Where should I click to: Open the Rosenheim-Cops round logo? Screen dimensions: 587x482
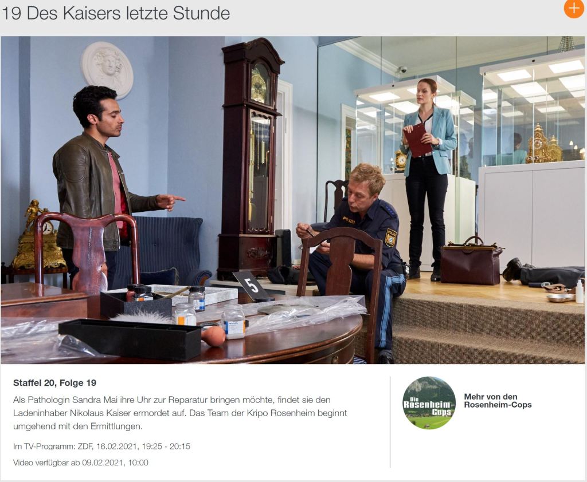(x=429, y=403)
